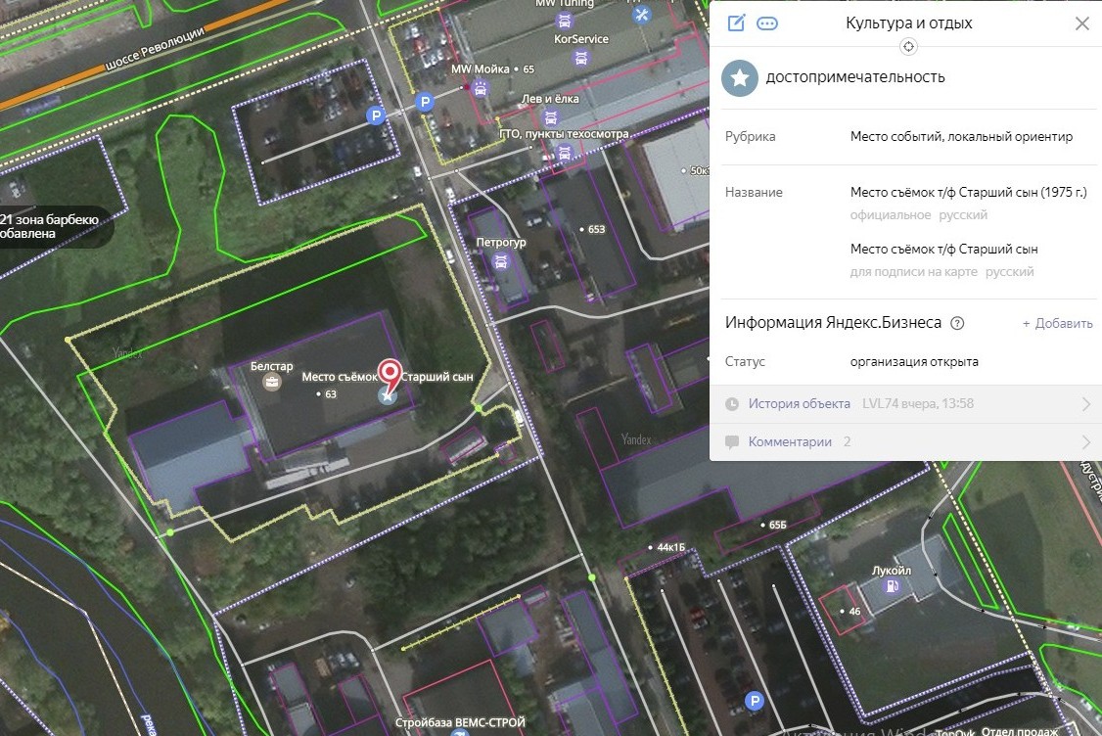Click the Белстар briefcase icon on map
The image size is (1102, 736).
272,382
